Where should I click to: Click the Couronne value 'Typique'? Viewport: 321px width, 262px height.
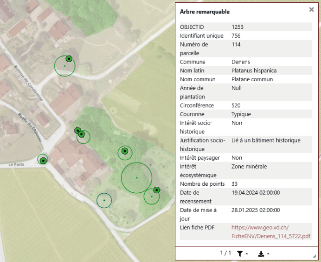click(x=241, y=114)
